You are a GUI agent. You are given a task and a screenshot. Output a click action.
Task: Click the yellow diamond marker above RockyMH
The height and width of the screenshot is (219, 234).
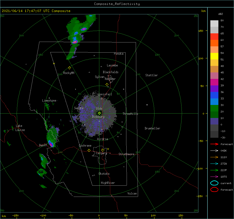[x=69, y=68]
